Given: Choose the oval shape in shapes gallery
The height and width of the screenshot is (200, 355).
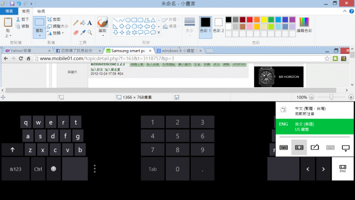Looking at the screenshot, I should [x=128, y=20].
